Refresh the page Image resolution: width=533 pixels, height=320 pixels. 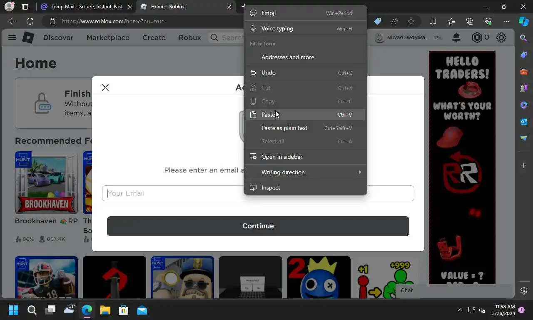click(30, 21)
